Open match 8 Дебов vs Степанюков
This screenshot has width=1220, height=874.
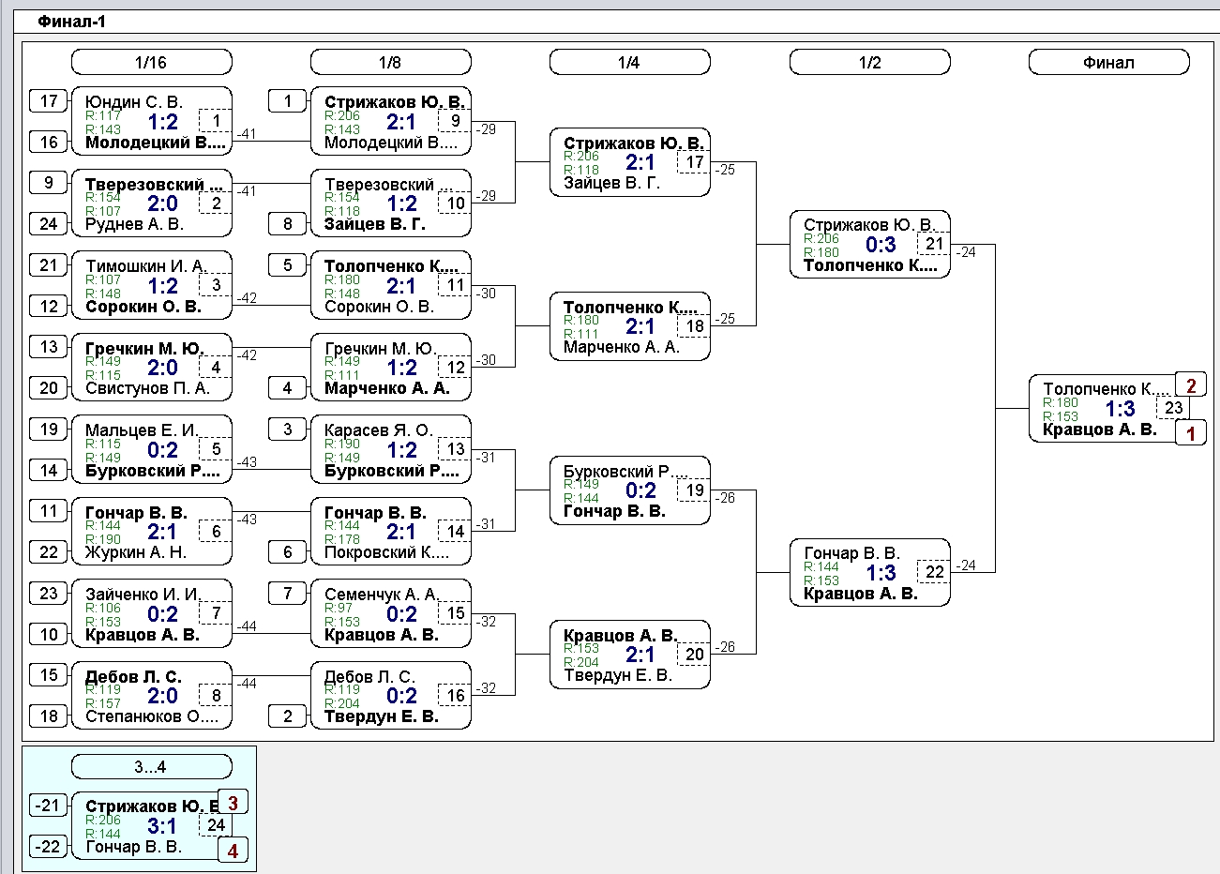(152, 696)
